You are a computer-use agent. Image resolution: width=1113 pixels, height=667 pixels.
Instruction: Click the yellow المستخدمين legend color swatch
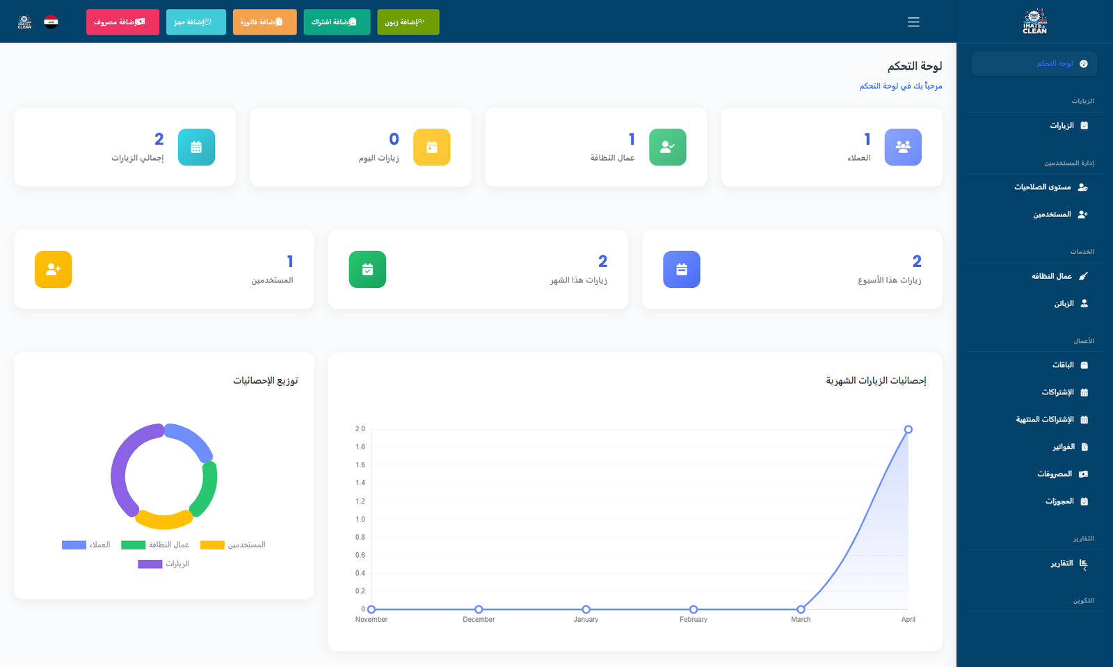point(211,545)
